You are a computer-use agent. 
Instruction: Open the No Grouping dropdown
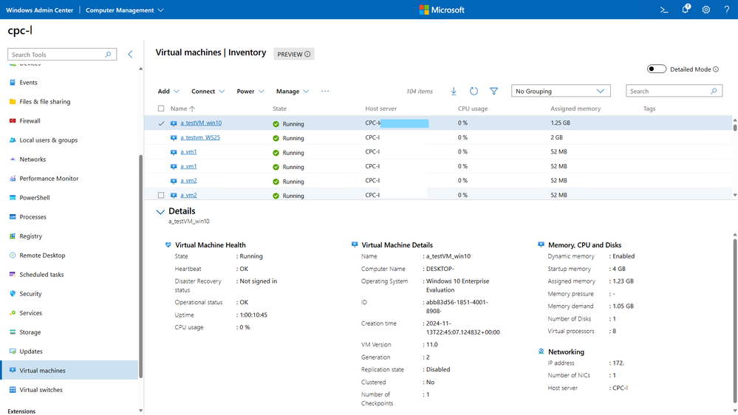pyautogui.click(x=561, y=92)
